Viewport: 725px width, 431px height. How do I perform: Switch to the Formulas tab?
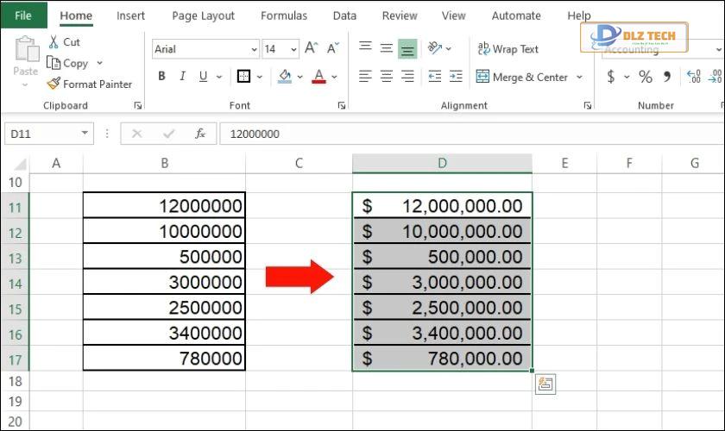click(283, 16)
